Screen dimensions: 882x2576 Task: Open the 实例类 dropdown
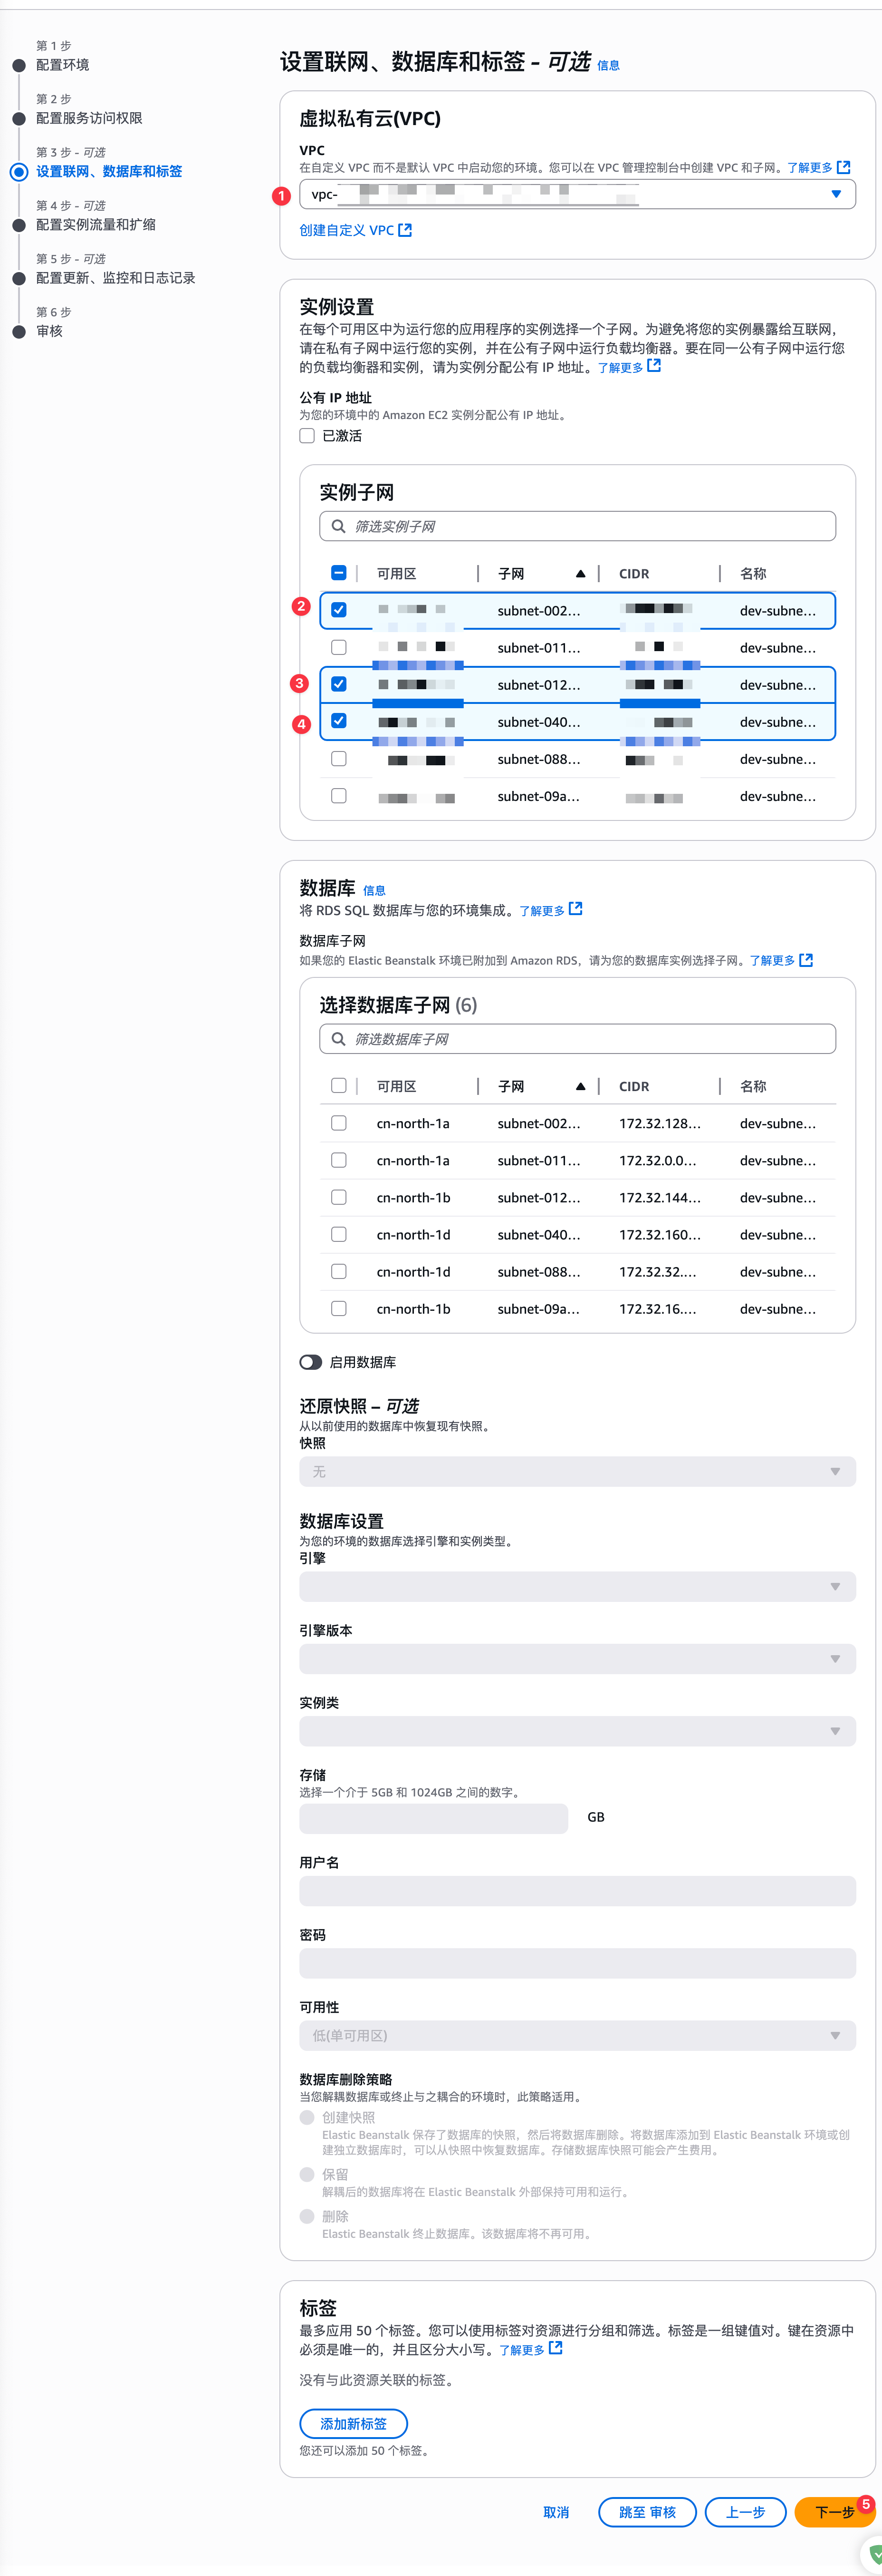(x=577, y=1731)
